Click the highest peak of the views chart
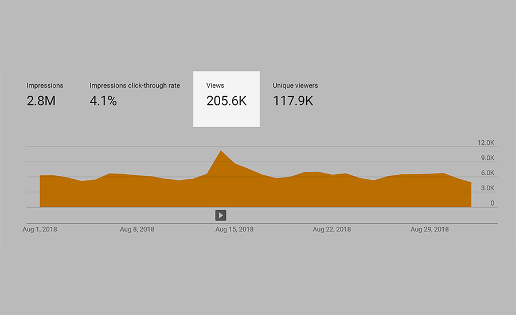 pos(221,151)
